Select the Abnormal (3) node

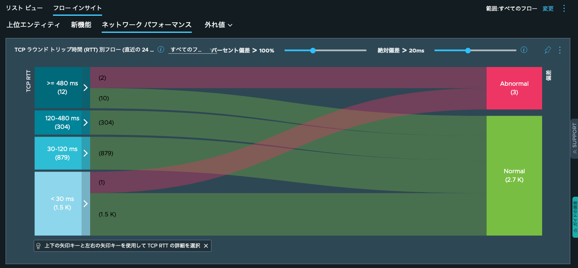pos(514,88)
